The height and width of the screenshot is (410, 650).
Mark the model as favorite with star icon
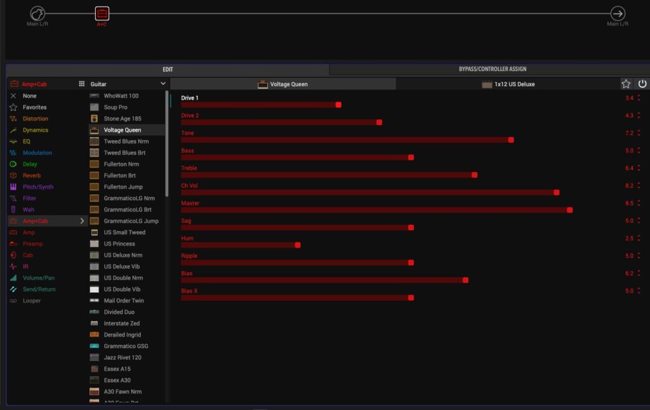pos(626,84)
